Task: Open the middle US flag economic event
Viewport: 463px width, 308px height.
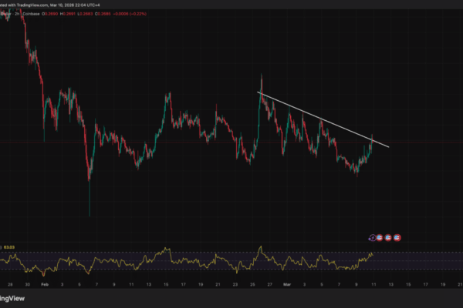Action: (389, 238)
